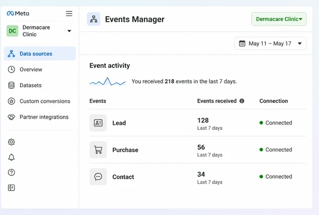Click the Partner integrations handshake icon

point(11,117)
